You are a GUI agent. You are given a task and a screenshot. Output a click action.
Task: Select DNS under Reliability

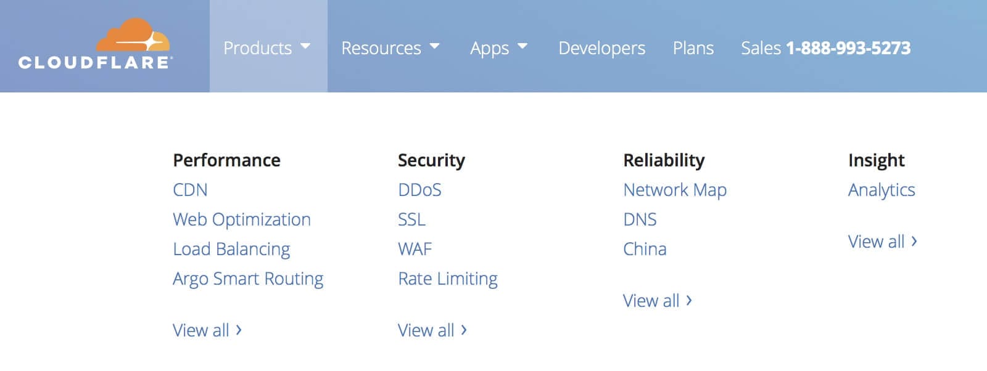click(640, 219)
